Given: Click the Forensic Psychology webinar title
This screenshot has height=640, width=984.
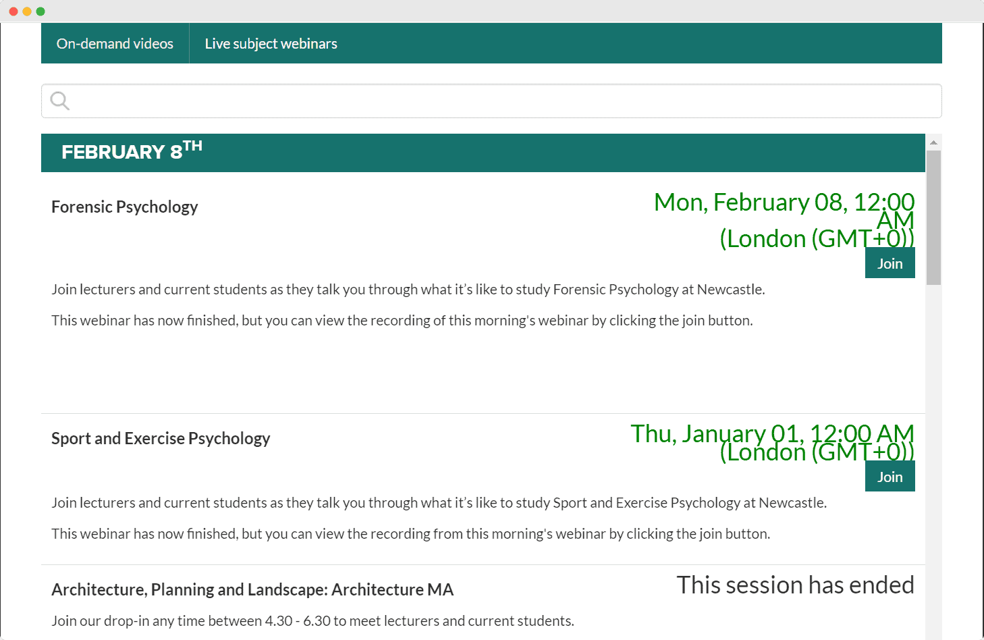Looking at the screenshot, I should 124,207.
